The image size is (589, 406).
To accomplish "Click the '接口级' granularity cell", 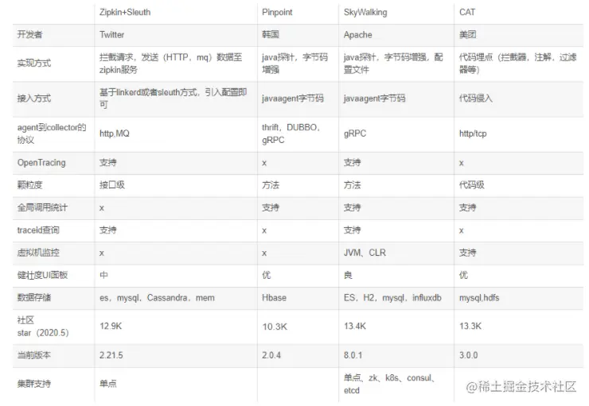I will [112, 185].
